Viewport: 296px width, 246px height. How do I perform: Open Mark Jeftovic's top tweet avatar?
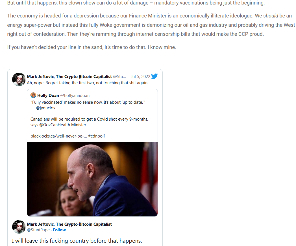[x=19, y=79]
